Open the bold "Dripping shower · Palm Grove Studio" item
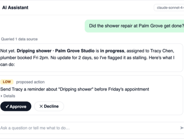 click(56, 51)
